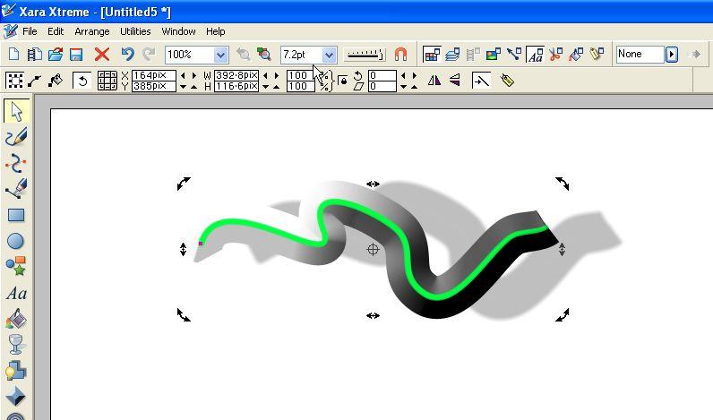Select the Pen tool
This screenshot has width=713, height=420.
coord(16,188)
